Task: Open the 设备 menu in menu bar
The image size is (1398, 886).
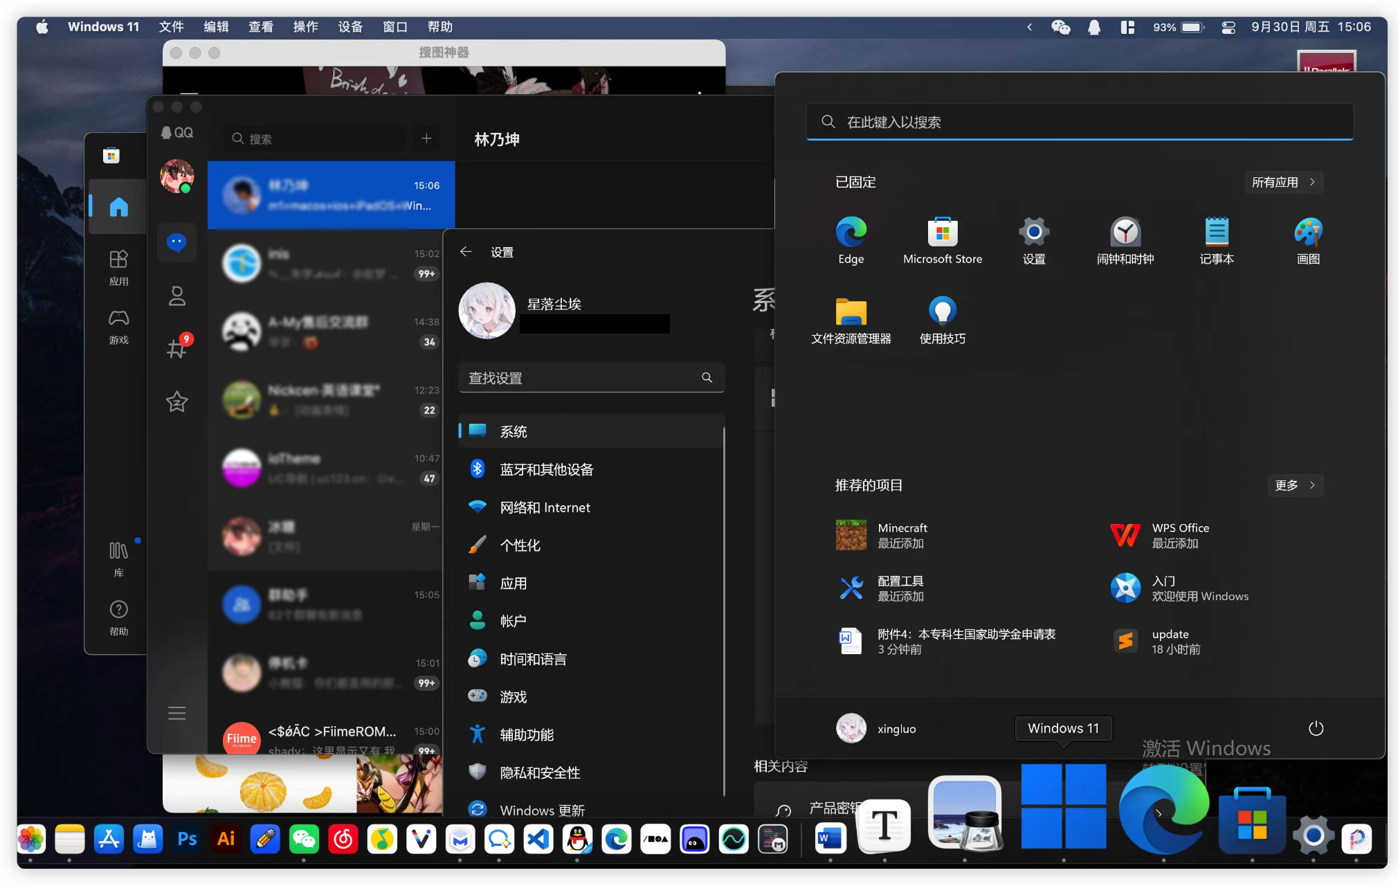Action: click(350, 27)
